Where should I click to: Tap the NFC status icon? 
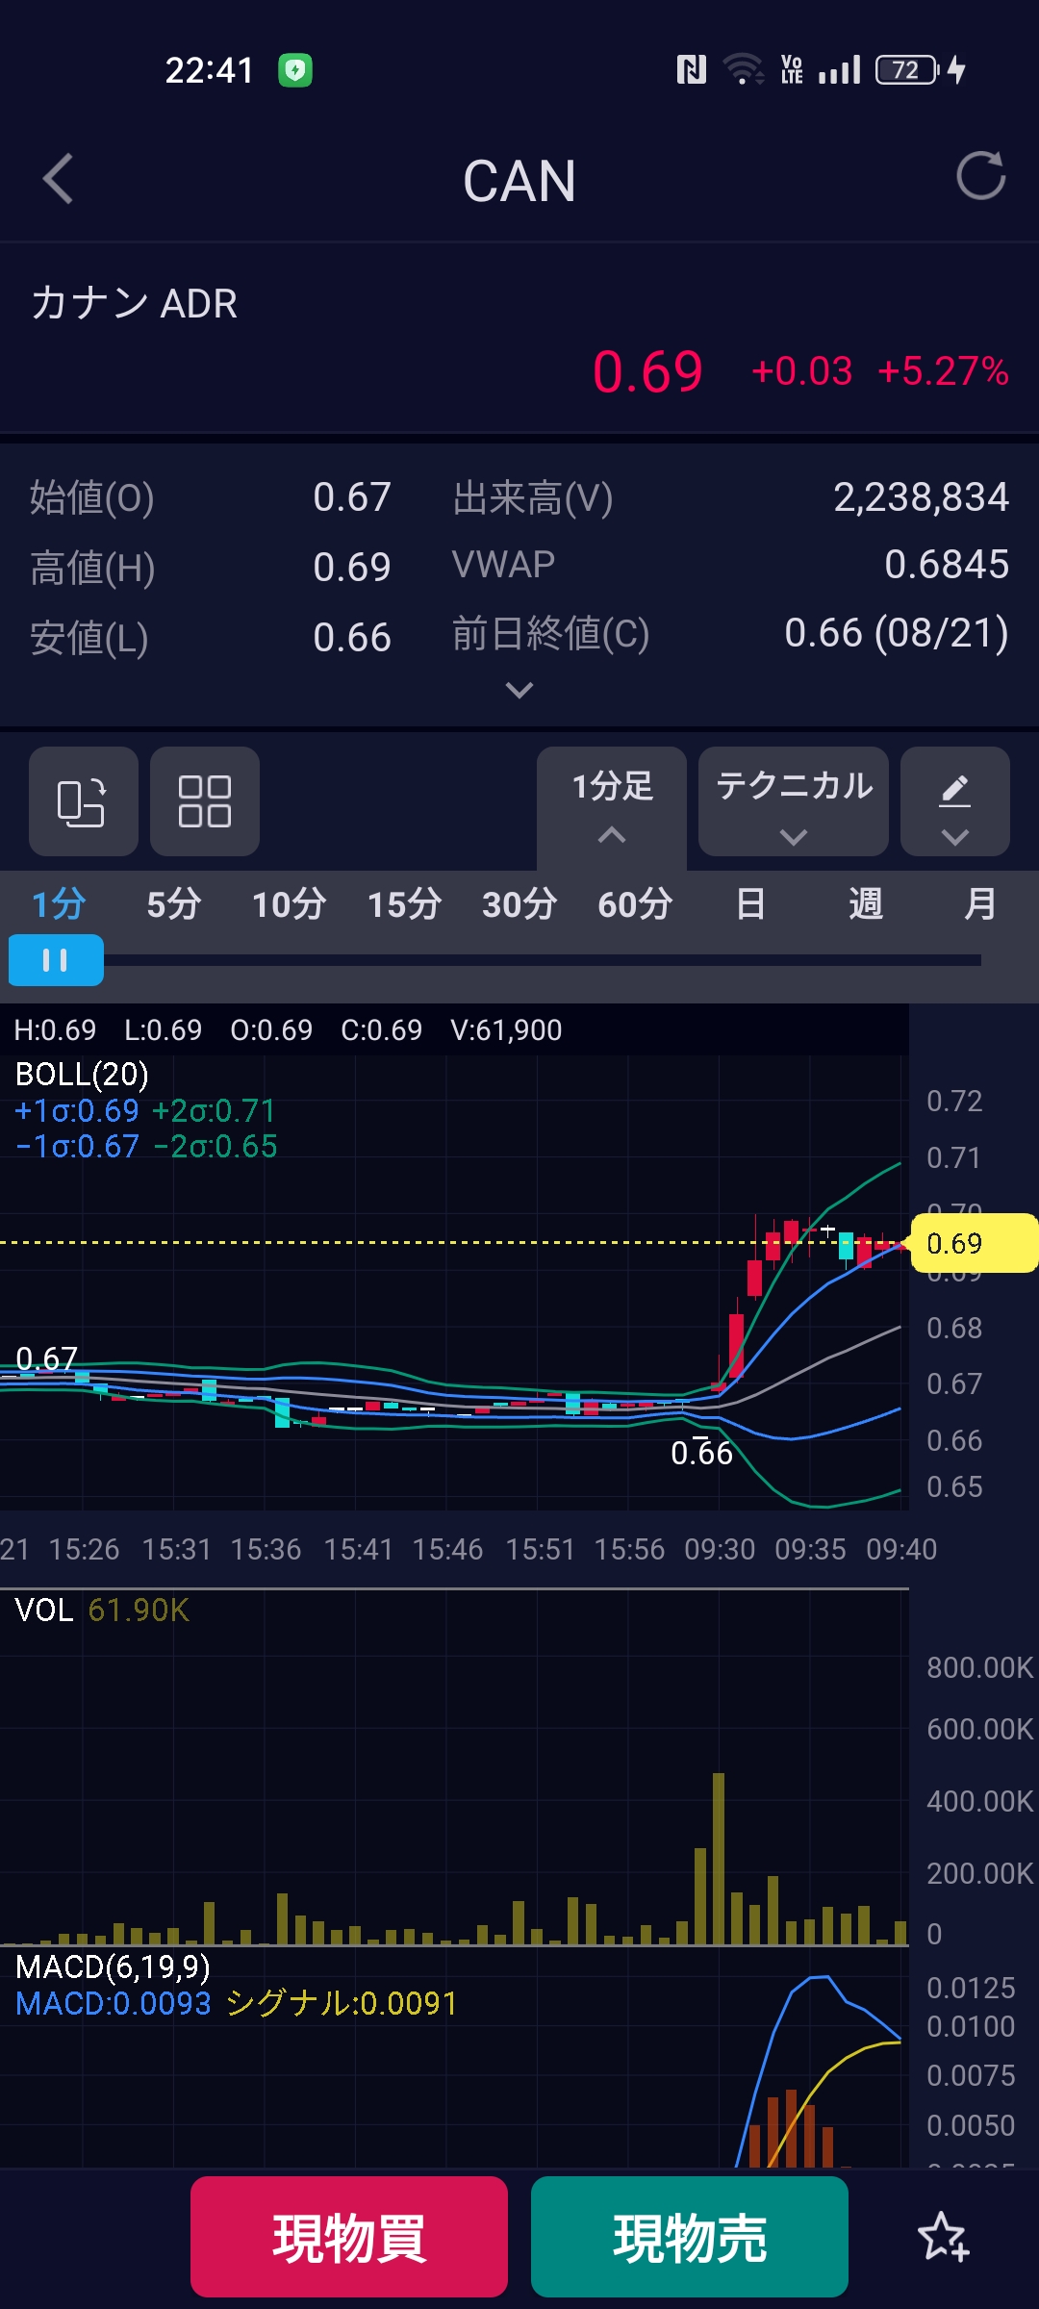click(x=691, y=69)
